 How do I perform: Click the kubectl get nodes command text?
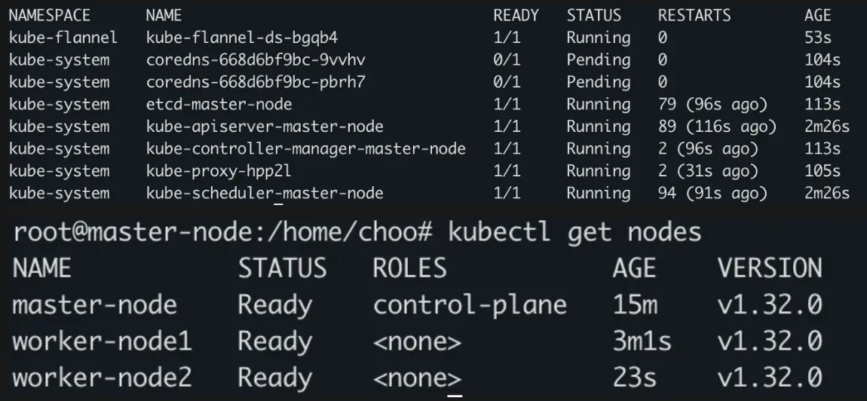574,232
